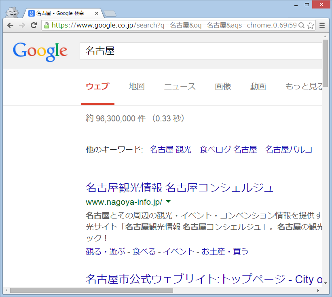Close the 名古屋 - Google 検索 tab
This screenshot has height=297, width=332.
(x=96, y=13)
